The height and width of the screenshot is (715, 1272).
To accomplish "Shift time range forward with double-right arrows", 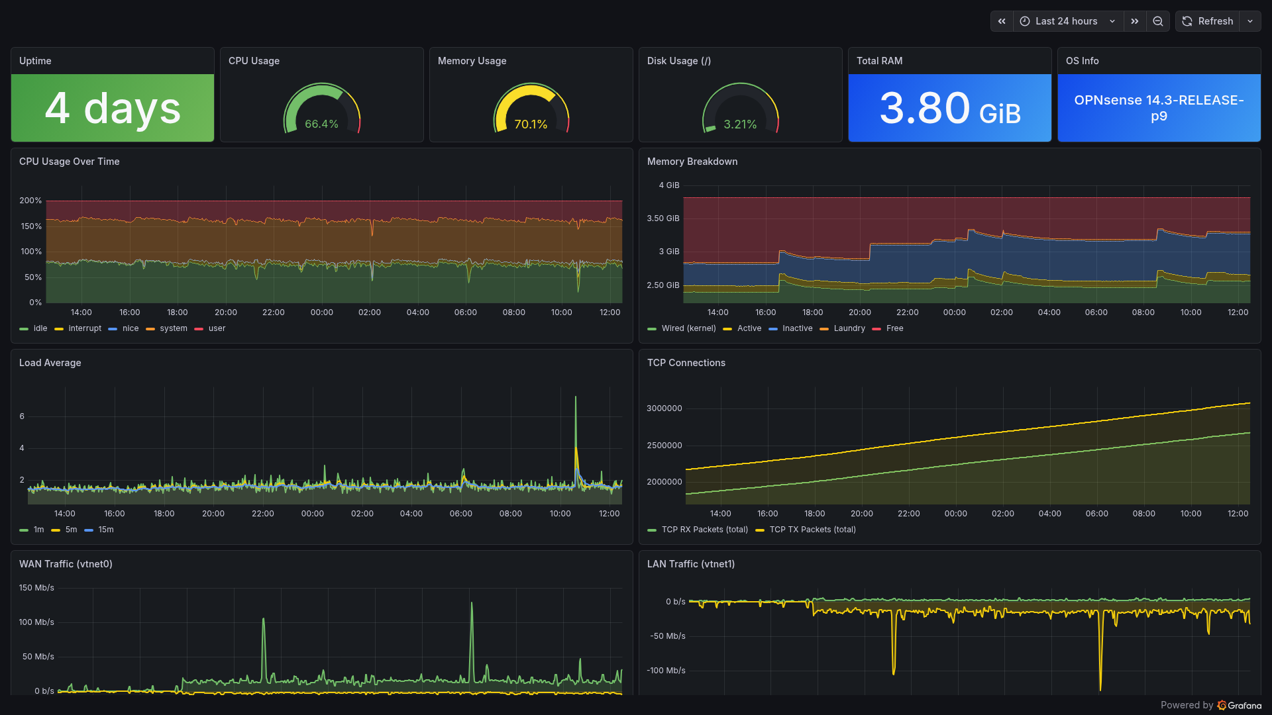I will (x=1135, y=21).
